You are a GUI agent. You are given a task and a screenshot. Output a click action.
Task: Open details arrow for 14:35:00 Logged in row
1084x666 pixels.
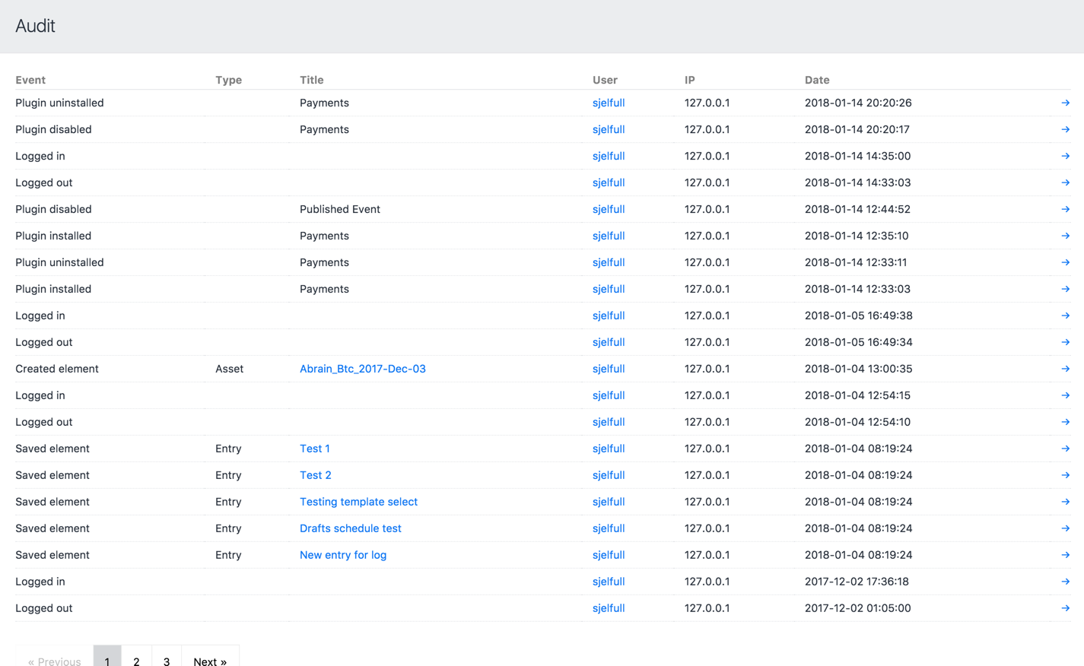coord(1065,156)
